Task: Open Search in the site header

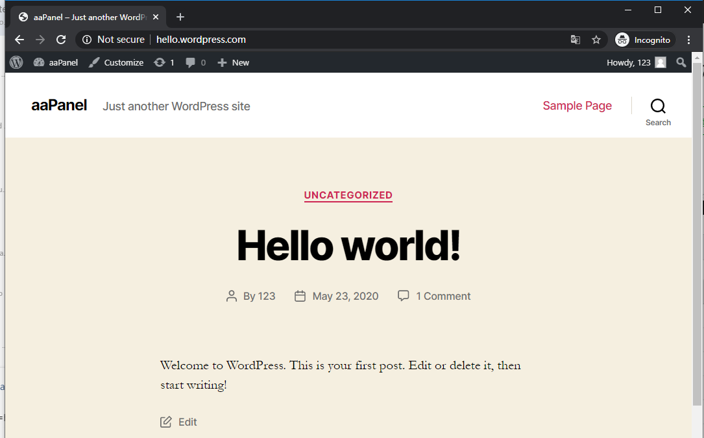Action: [x=658, y=111]
